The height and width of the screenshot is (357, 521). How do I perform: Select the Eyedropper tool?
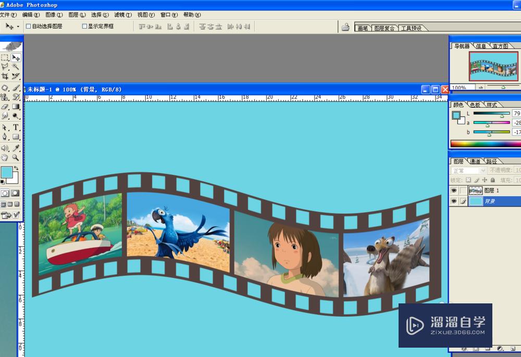click(16, 148)
